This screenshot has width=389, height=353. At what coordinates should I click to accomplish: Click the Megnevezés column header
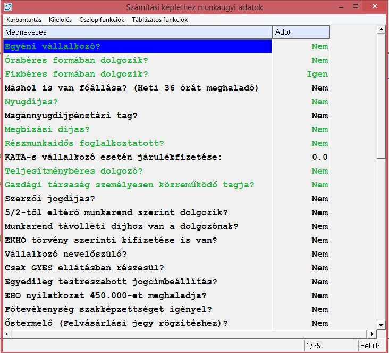(137, 32)
